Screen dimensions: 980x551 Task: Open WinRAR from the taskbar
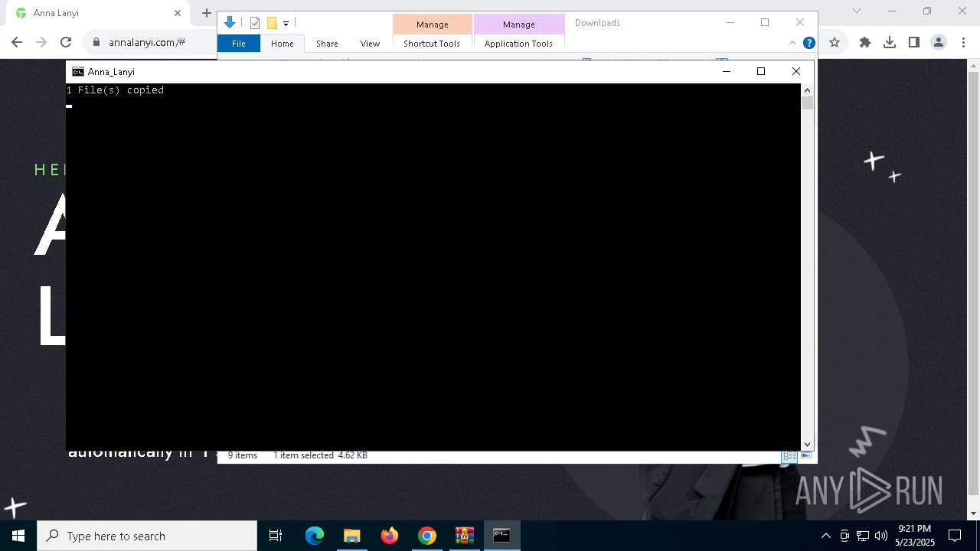point(464,536)
